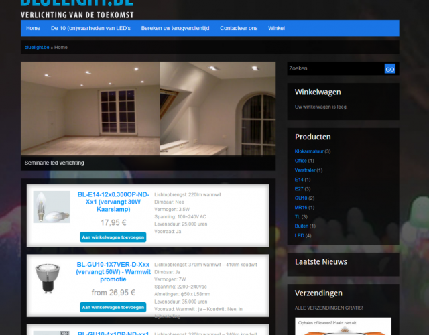View the GU10 spot lamp thumbnail
This screenshot has height=335, width=429.
coord(48,278)
